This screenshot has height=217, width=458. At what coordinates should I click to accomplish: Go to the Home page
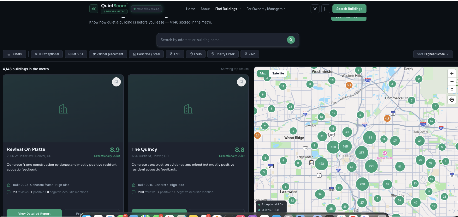[191, 9]
